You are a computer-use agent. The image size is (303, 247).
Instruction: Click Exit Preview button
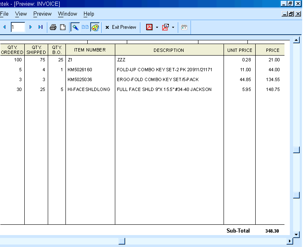(x=121, y=27)
